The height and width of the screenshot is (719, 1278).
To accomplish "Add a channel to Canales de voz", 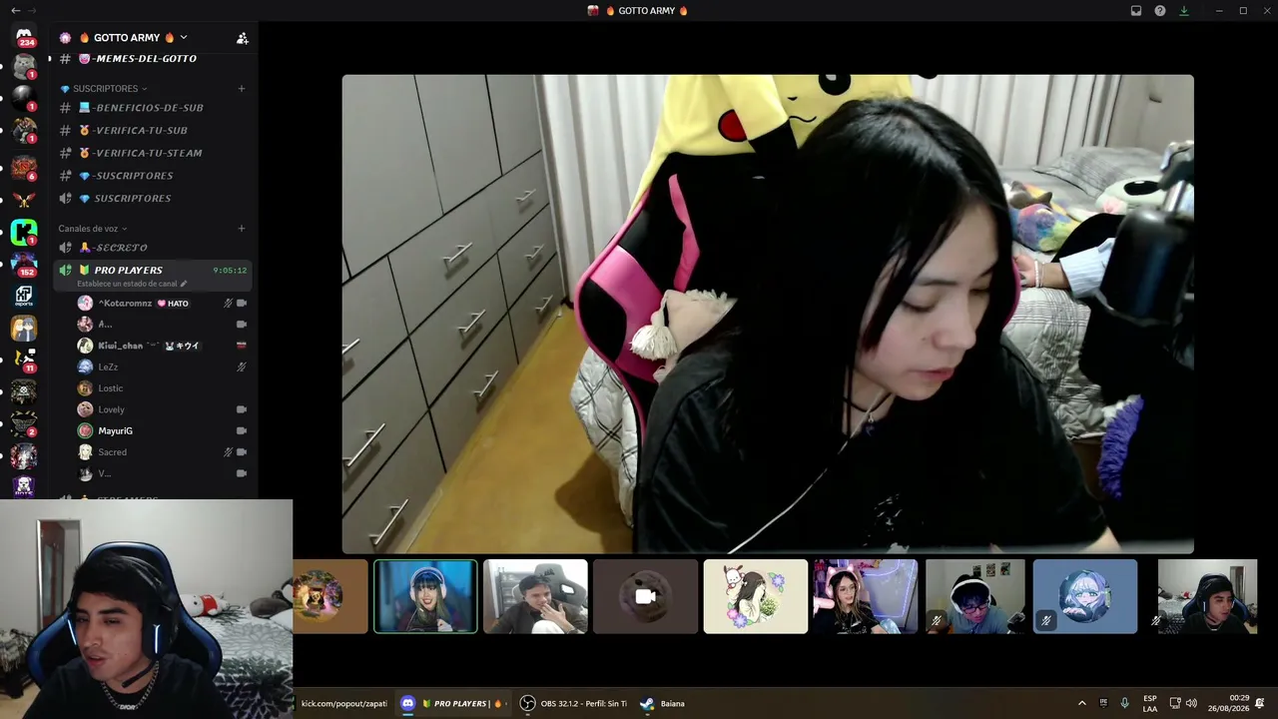I will pos(241,229).
